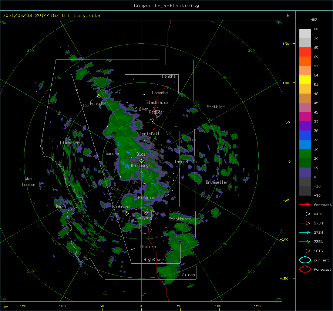Select the lightest gray 70-80 dBZ swatch
333x311 pixels.
point(305,34)
